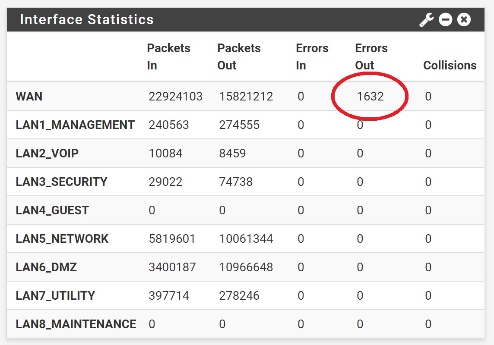The height and width of the screenshot is (345, 494).
Task: Open widget settings via the wrench icon
Action: tap(426, 20)
